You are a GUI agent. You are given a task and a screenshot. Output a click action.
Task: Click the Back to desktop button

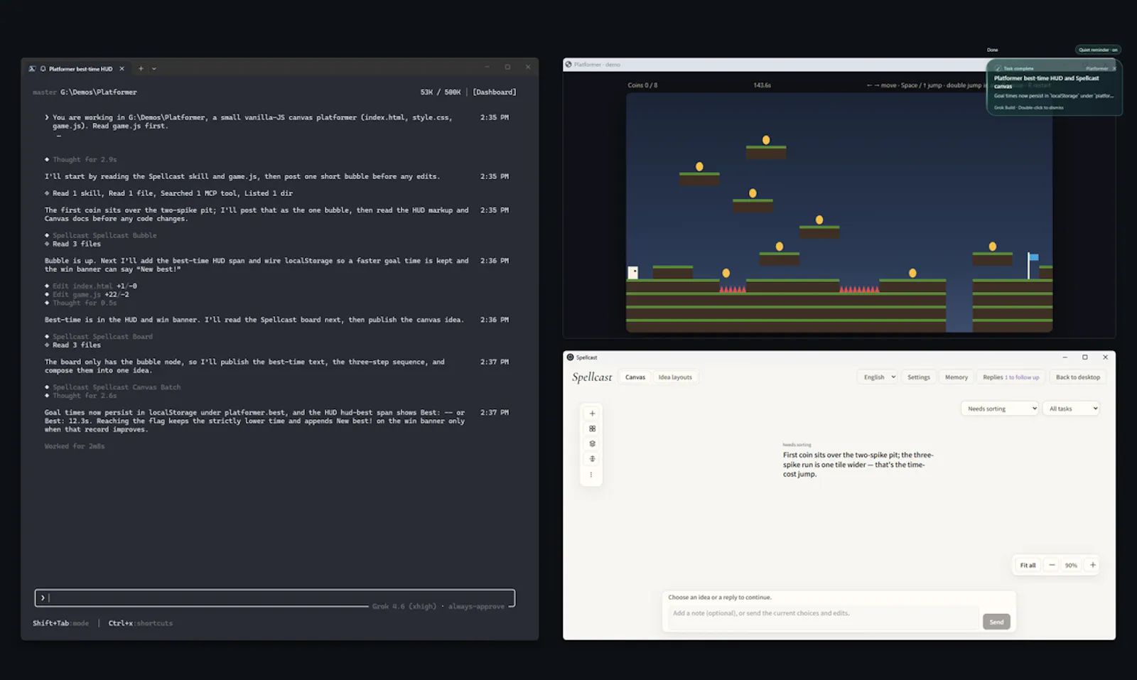[x=1077, y=377]
